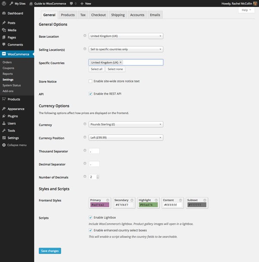This screenshot has height=262, width=259.
Task: Enable site-wide store notice checkbox
Action: pyautogui.click(x=91, y=81)
